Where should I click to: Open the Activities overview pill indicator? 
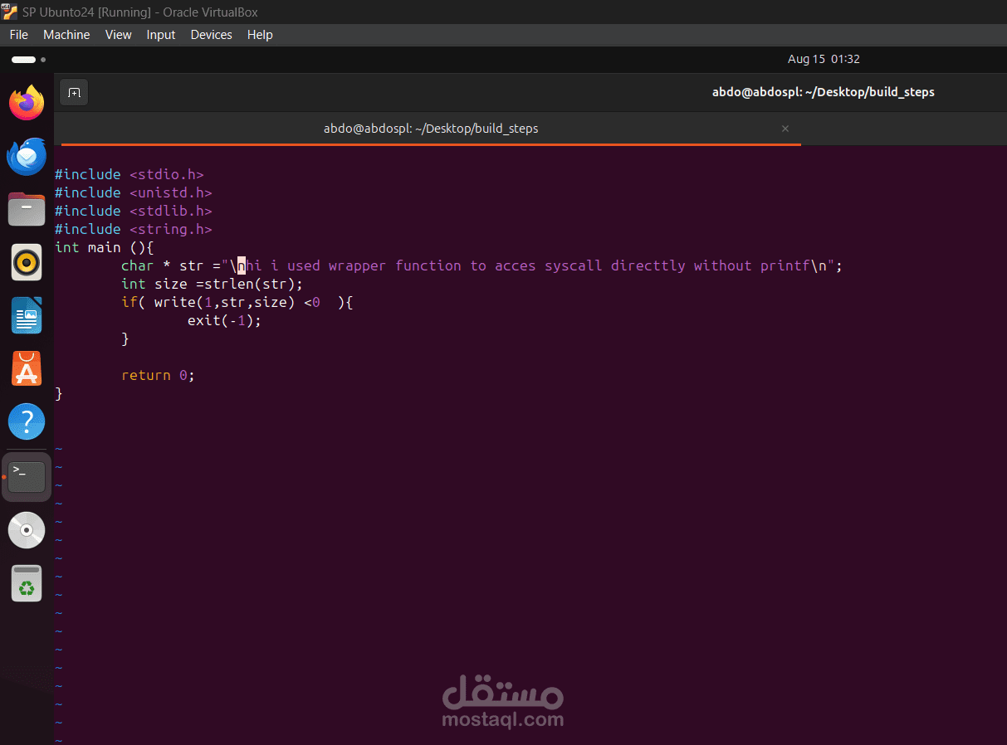pos(27,60)
